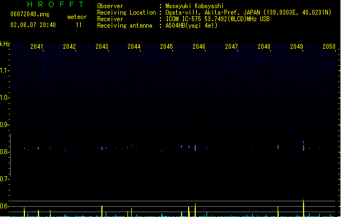The image size is (341, 217).
Task: Select the ICOM IC-575 53.7492 MHz USB text
Action: pyautogui.click(x=217, y=19)
